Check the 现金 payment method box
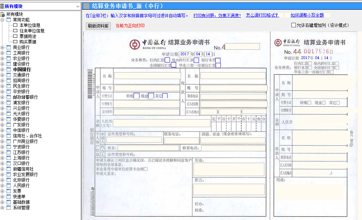This screenshot has height=220, width=362. point(151,96)
